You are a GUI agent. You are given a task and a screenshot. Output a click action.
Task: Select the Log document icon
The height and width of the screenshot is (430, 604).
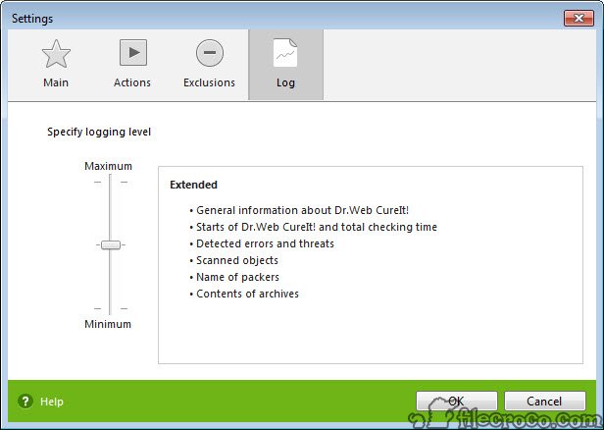coord(285,52)
